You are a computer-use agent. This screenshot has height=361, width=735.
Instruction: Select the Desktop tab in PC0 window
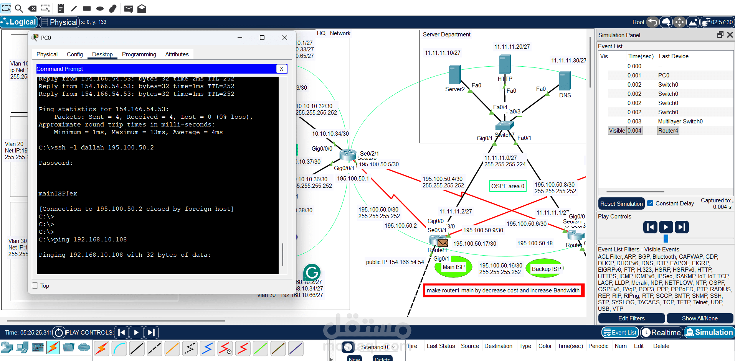(x=102, y=54)
